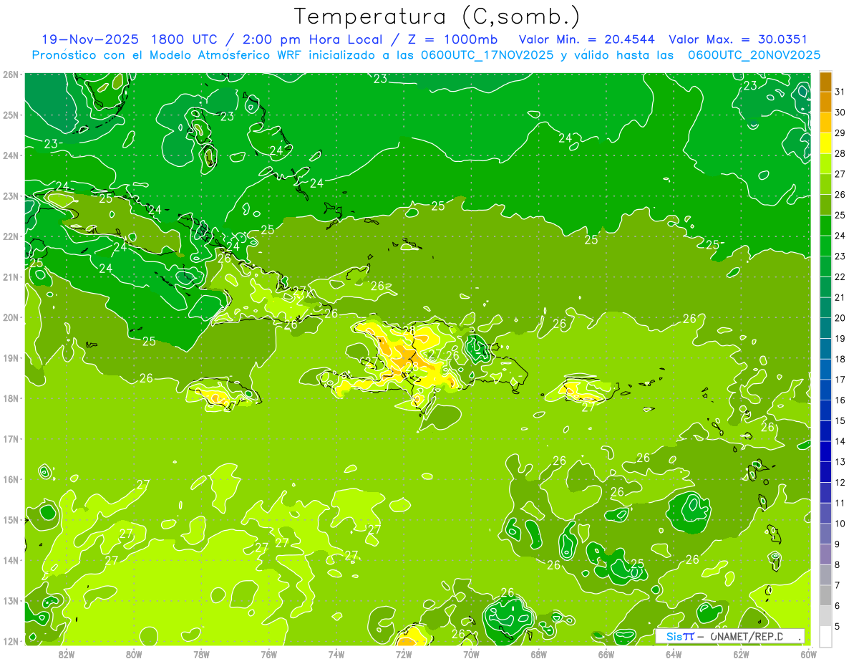Screen dimensions: 859x664
Task: Click the latitude axis label 12N
Action: tap(11, 641)
